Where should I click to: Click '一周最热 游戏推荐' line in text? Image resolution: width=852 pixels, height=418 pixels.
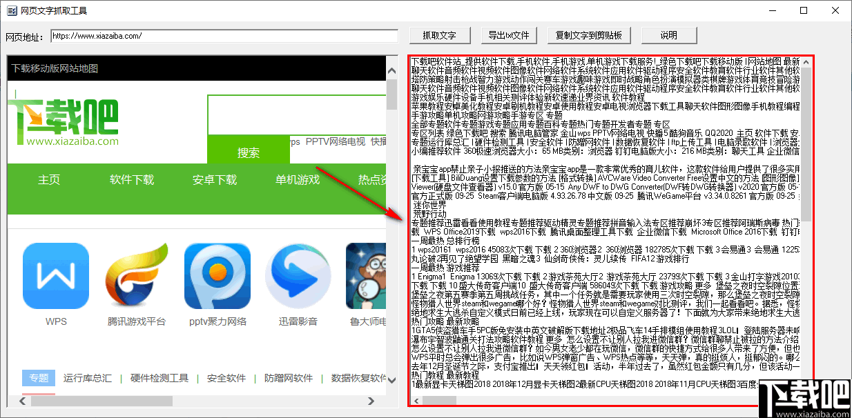click(445, 268)
